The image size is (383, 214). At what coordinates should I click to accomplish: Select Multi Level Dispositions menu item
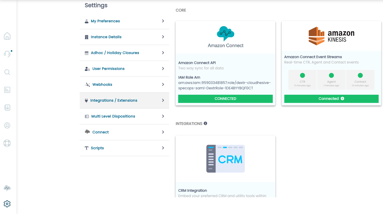click(124, 116)
